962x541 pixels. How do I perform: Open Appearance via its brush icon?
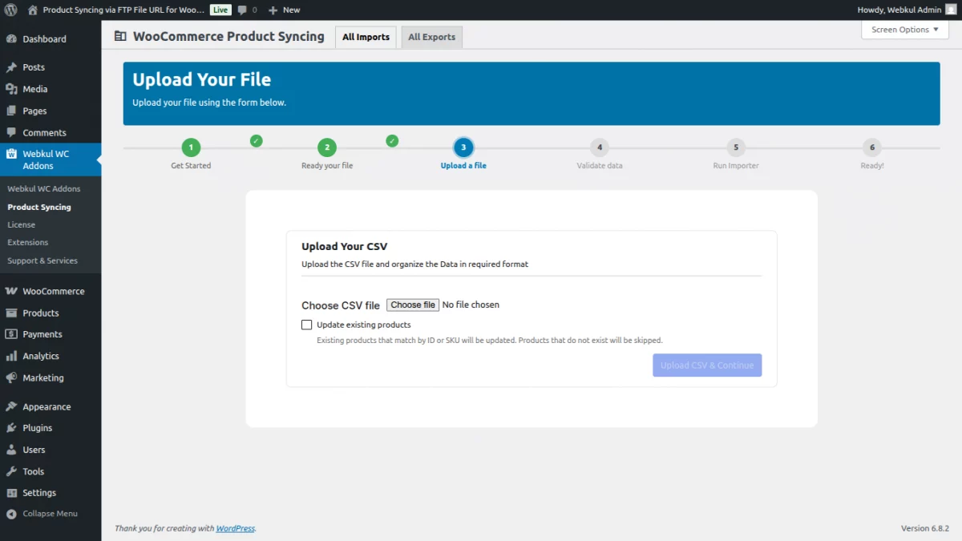[x=11, y=406]
